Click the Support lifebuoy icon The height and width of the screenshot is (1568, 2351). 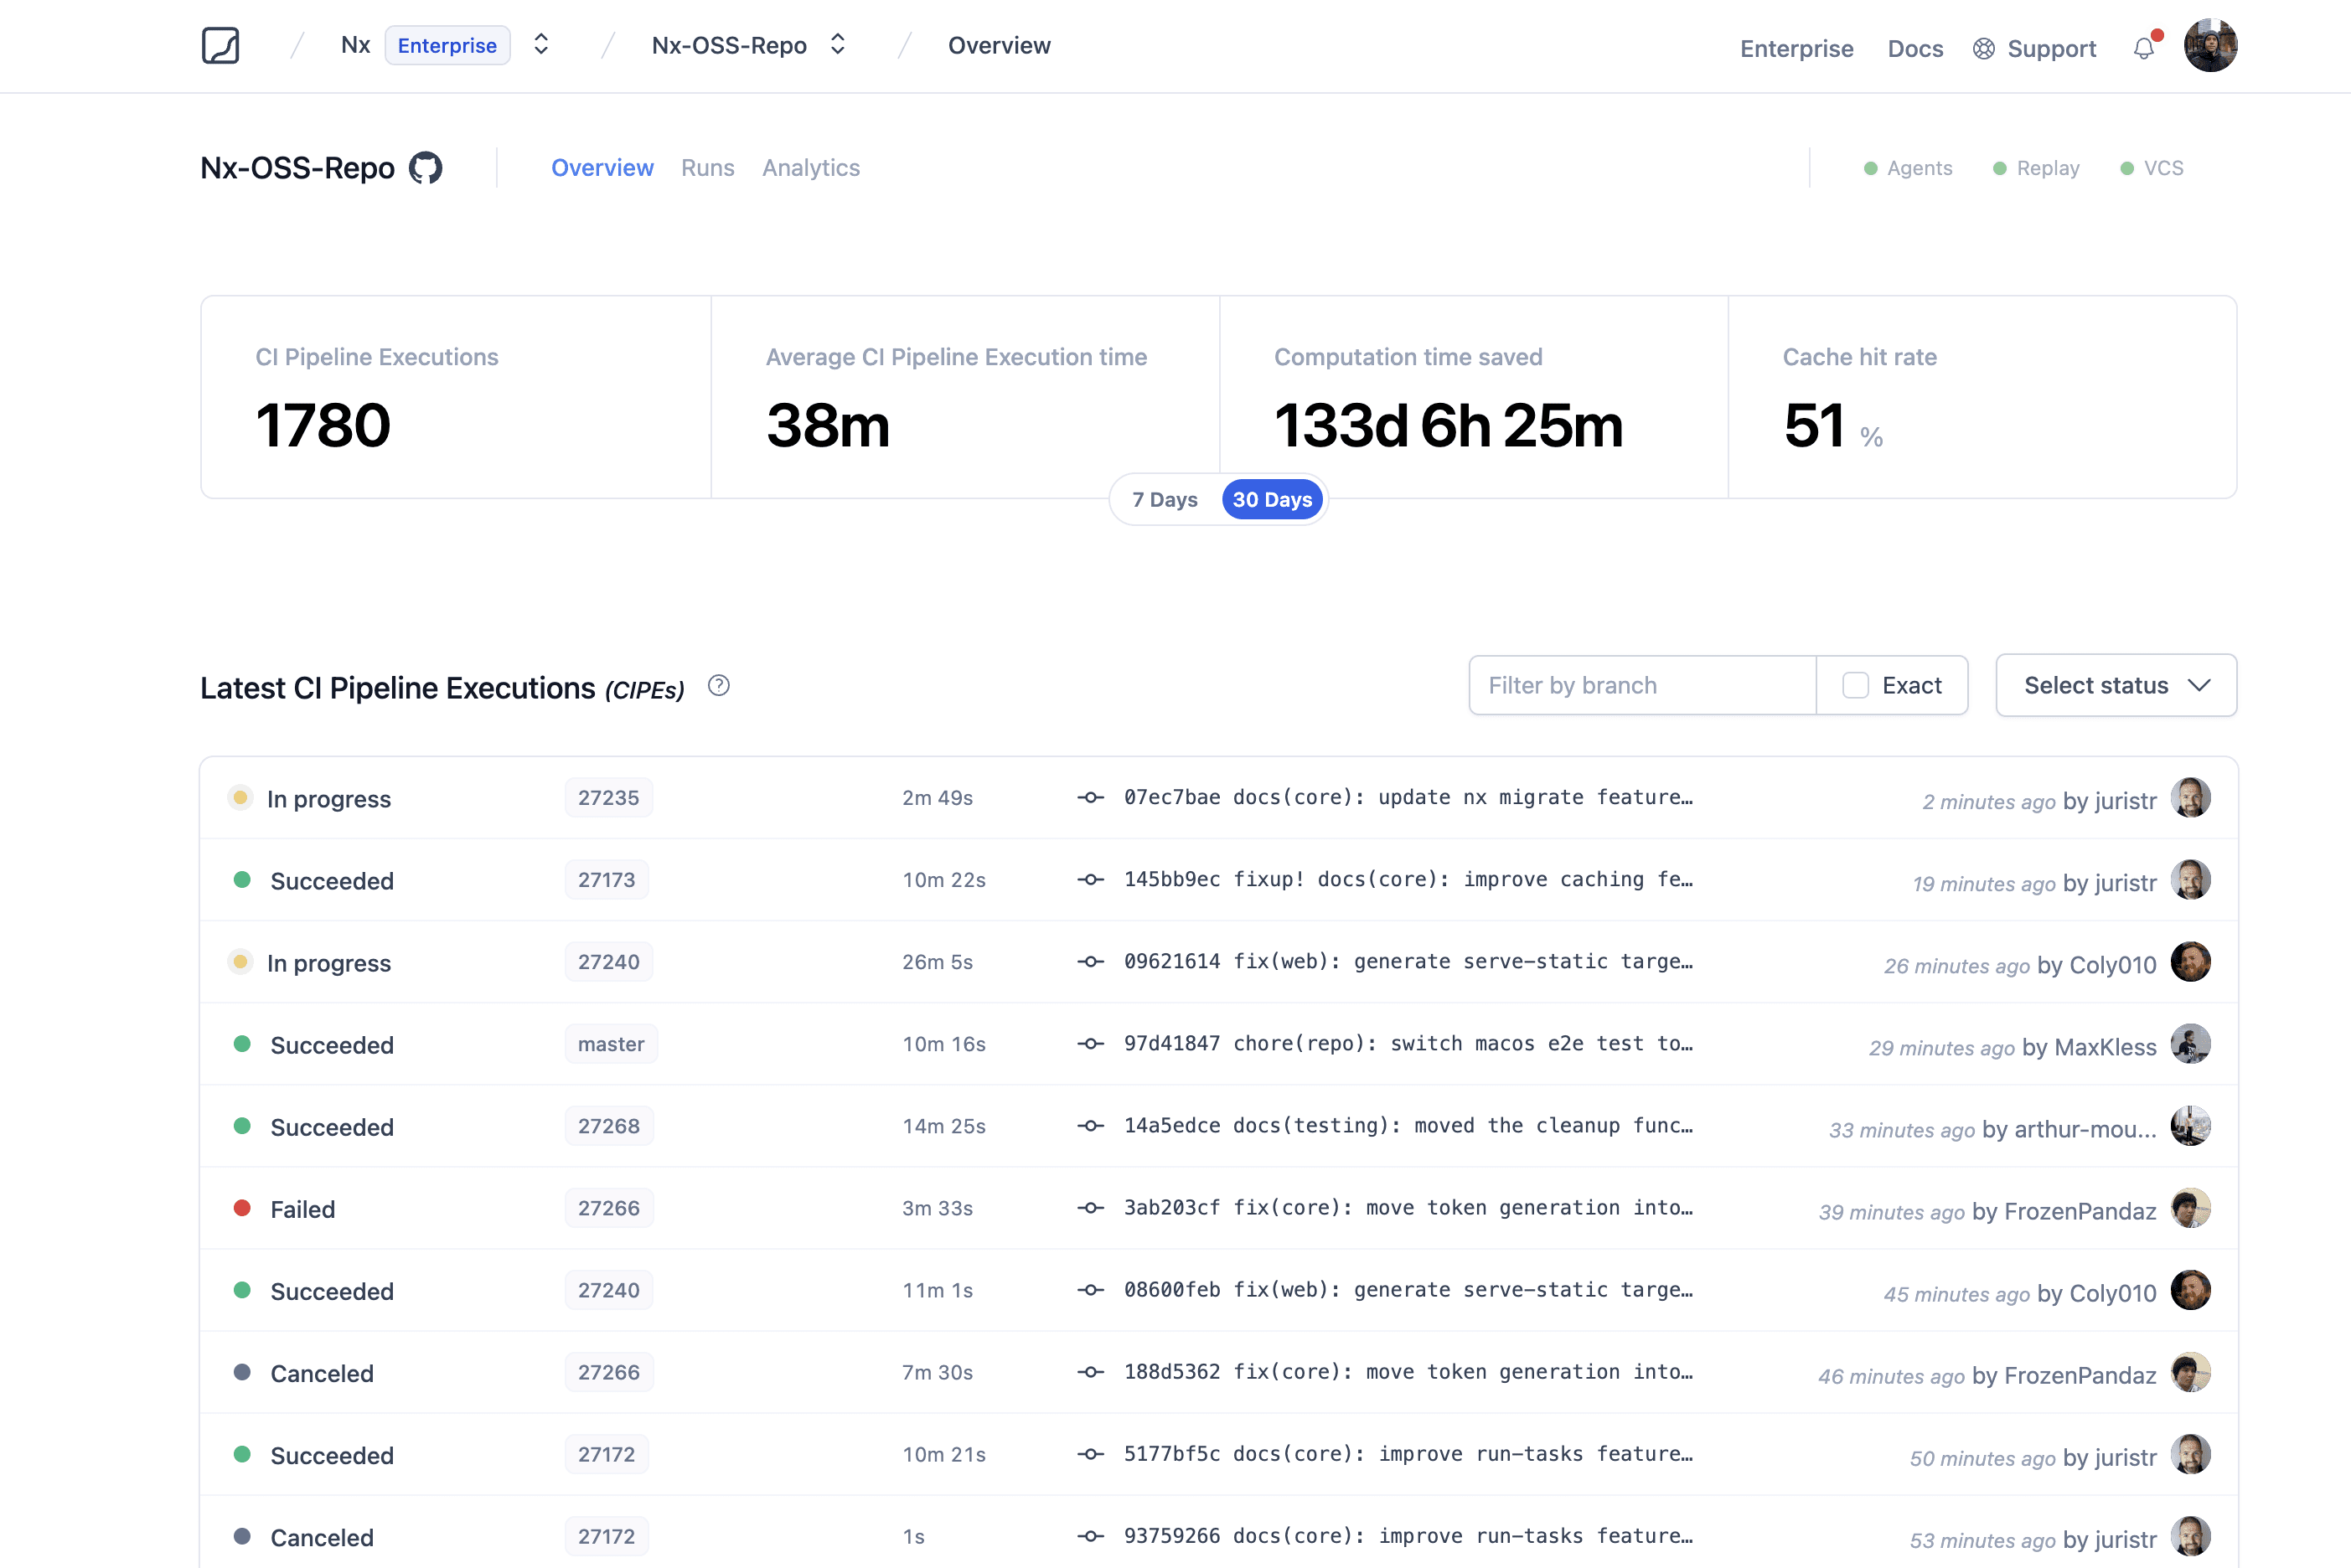click(x=1984, y=49)
